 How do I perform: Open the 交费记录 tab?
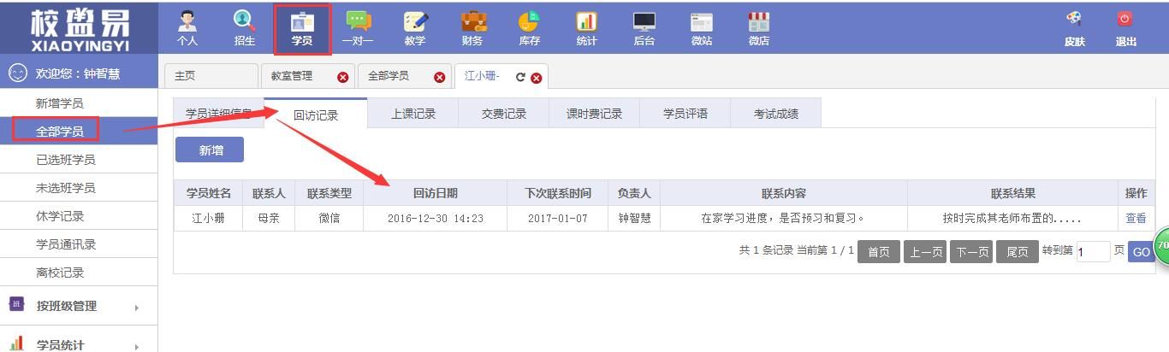point(504,114)
